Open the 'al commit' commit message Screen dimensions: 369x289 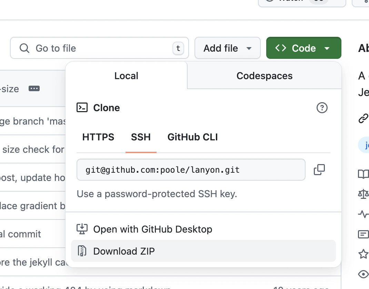coord(20,234)
